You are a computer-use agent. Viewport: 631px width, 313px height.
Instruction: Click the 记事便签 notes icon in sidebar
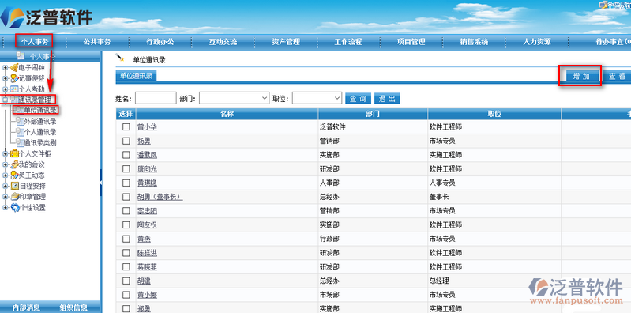coord(14,78)
